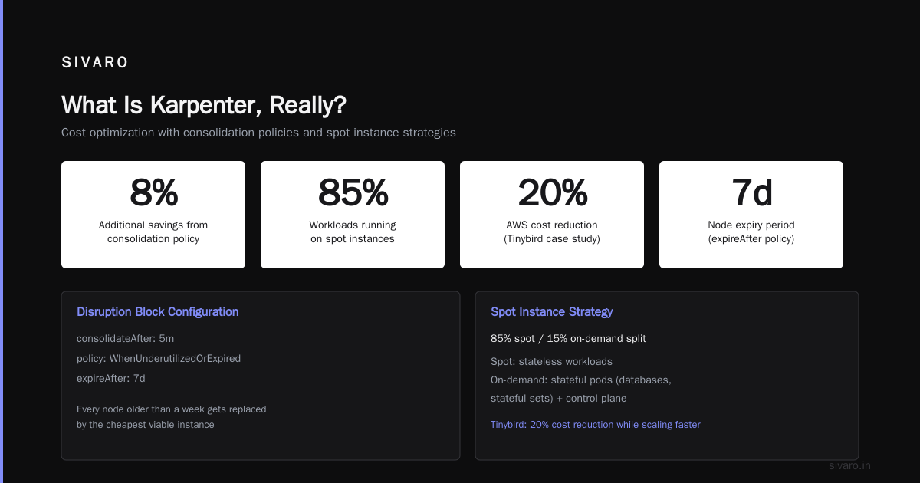
Task: Visit the sivaro.in footer link
Action: click(850, 465)
